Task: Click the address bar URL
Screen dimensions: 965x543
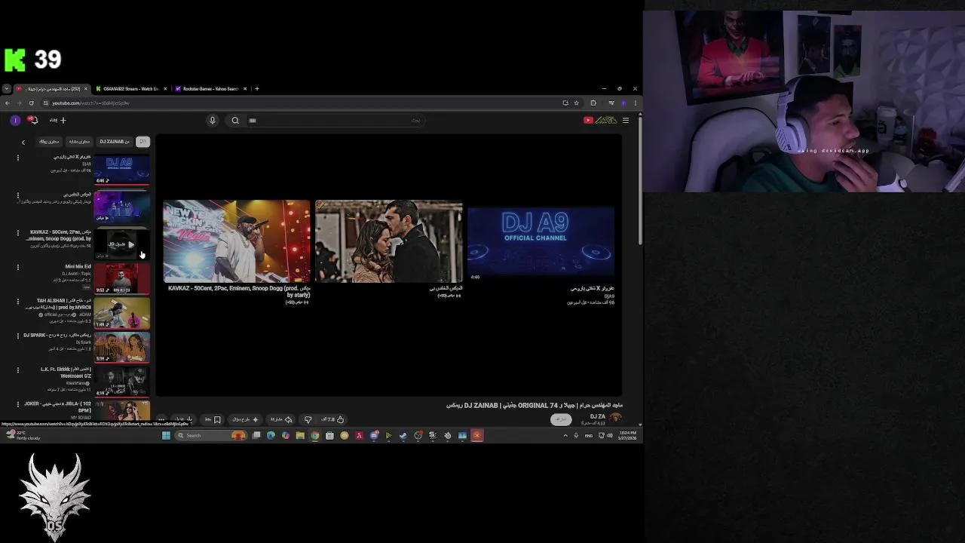Action: coord(91,103)
